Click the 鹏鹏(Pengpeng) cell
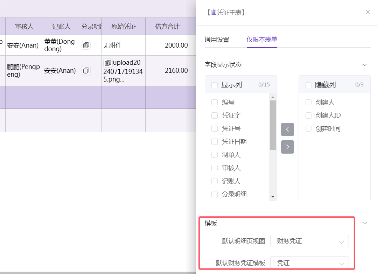 tap(24, 71)
